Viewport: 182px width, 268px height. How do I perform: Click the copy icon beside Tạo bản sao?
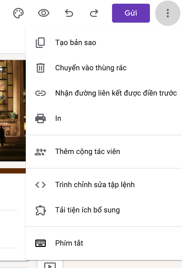coord(40,43)
